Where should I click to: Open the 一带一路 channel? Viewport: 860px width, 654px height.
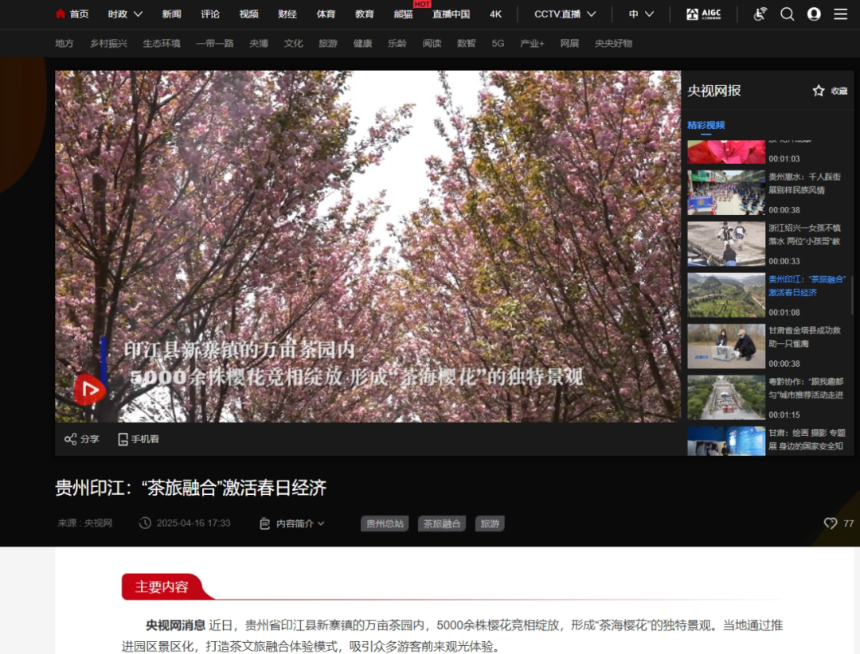[x=215, y=43]
